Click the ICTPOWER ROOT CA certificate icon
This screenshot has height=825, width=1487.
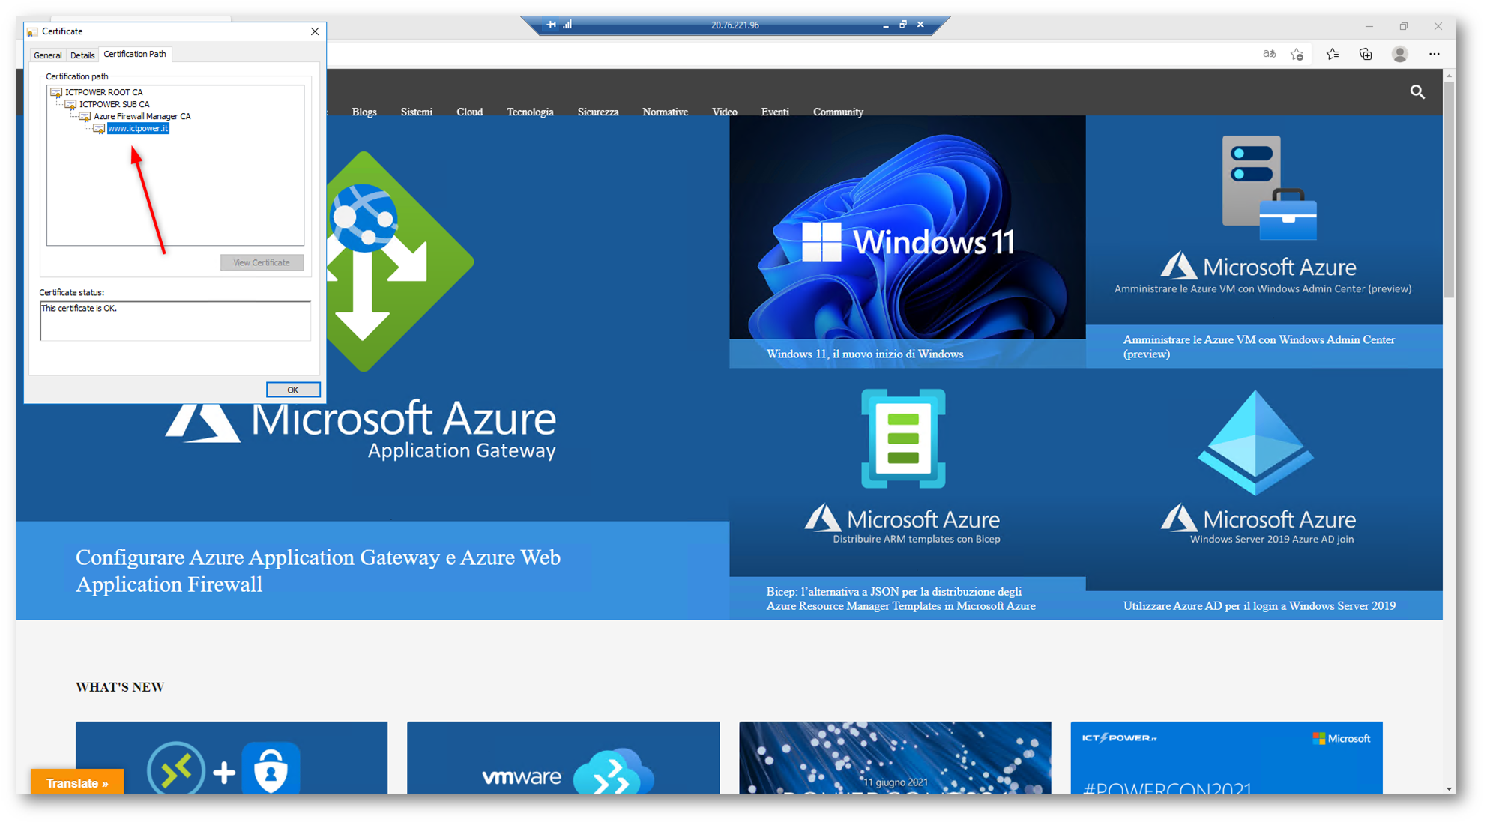coord(56,93)
